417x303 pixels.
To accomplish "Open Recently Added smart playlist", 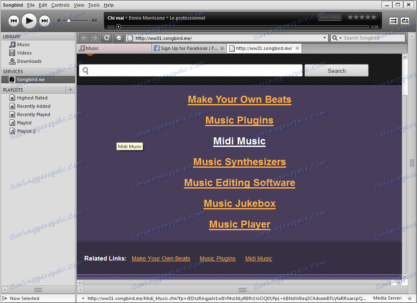I will (x=38, y=106).
